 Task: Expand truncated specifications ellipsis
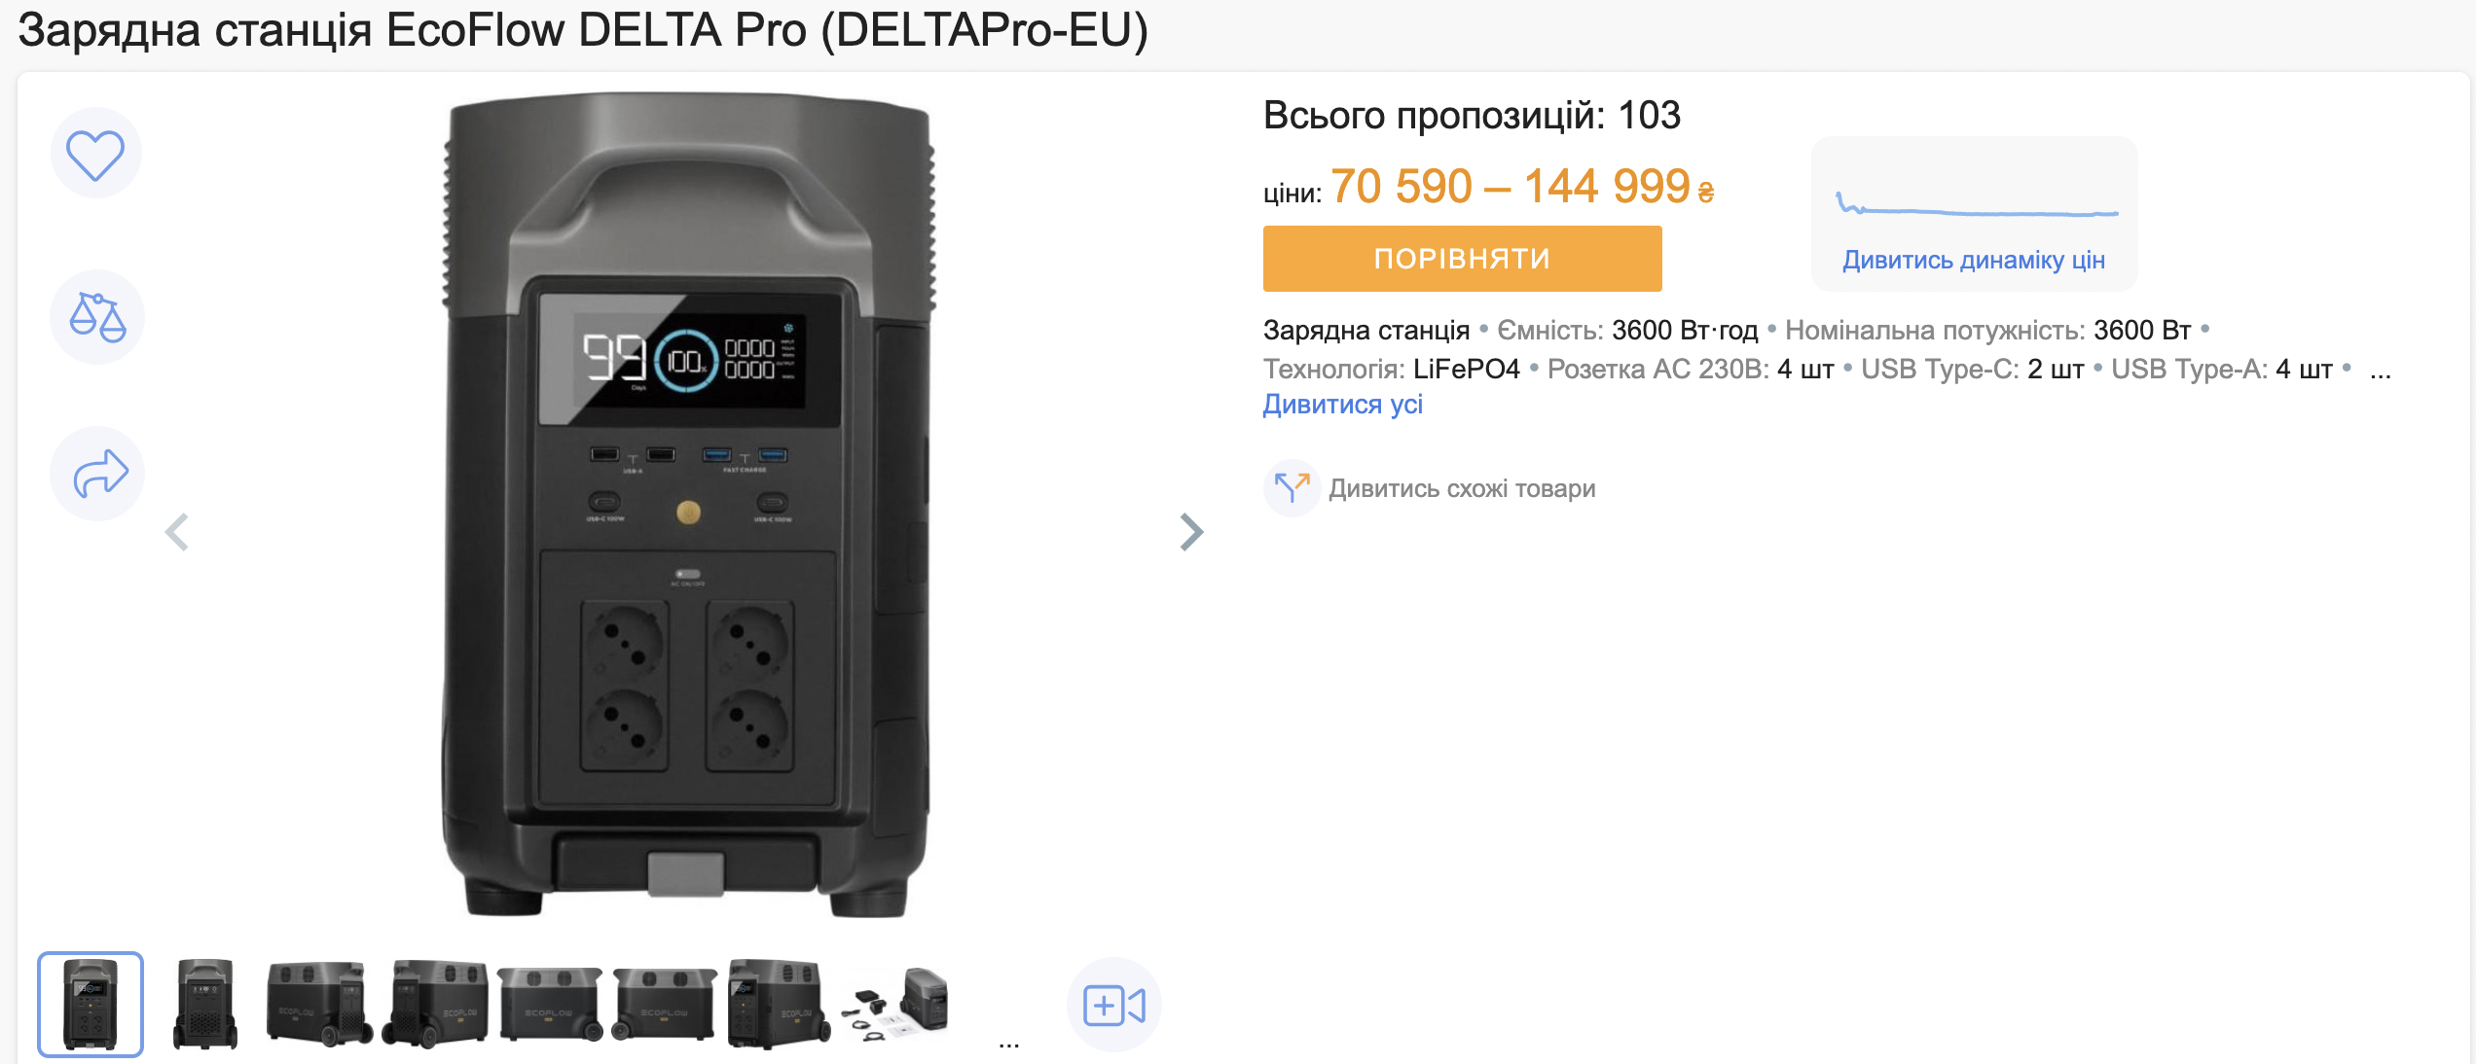(x=2380, y=371)
